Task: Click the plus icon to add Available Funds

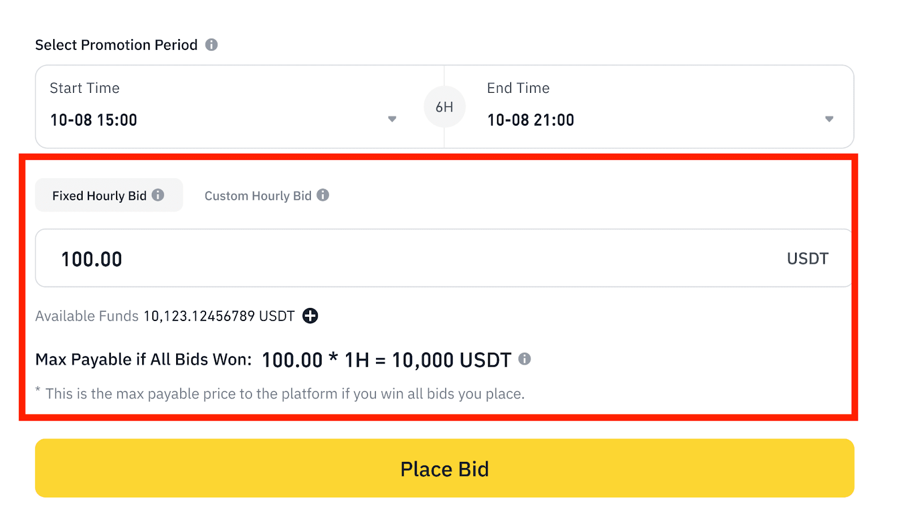Action: click(x=310, y=316)
